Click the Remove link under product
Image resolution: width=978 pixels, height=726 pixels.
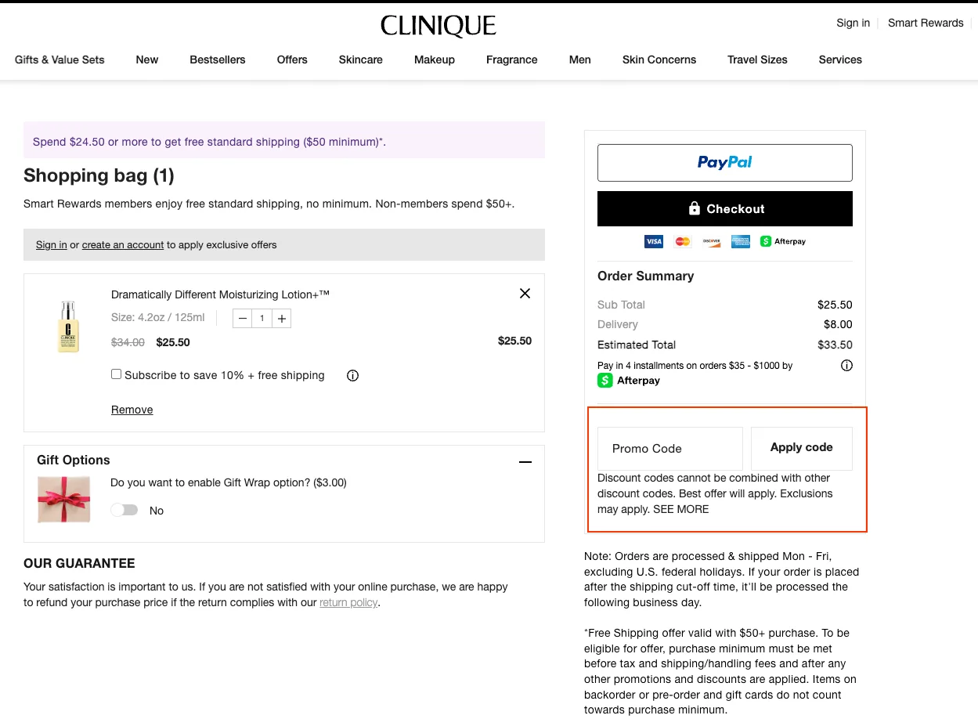132,410
